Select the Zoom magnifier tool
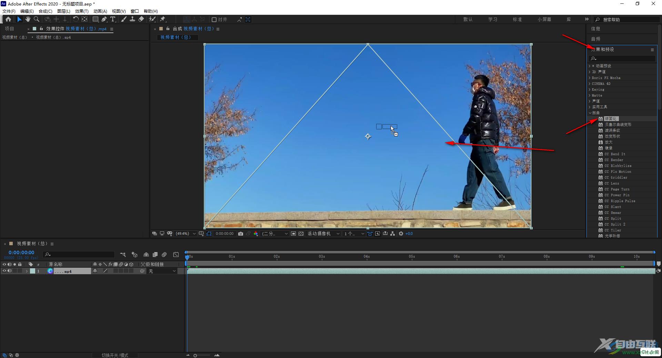This screenshot has height=358, width=662. pos(37,19)
